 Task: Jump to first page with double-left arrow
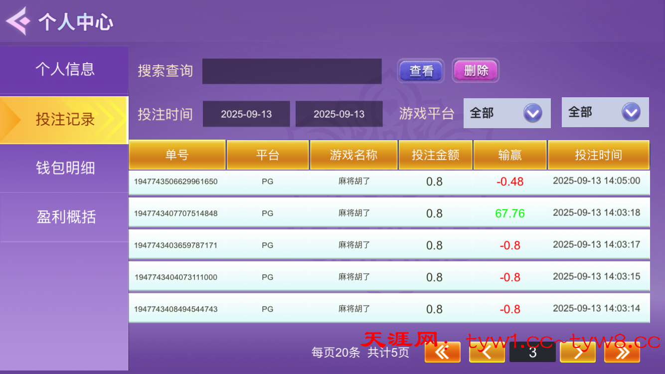coord(442,353)
